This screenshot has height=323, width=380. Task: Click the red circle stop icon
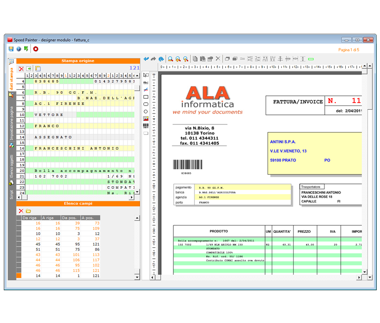click(x=36, y=49)
